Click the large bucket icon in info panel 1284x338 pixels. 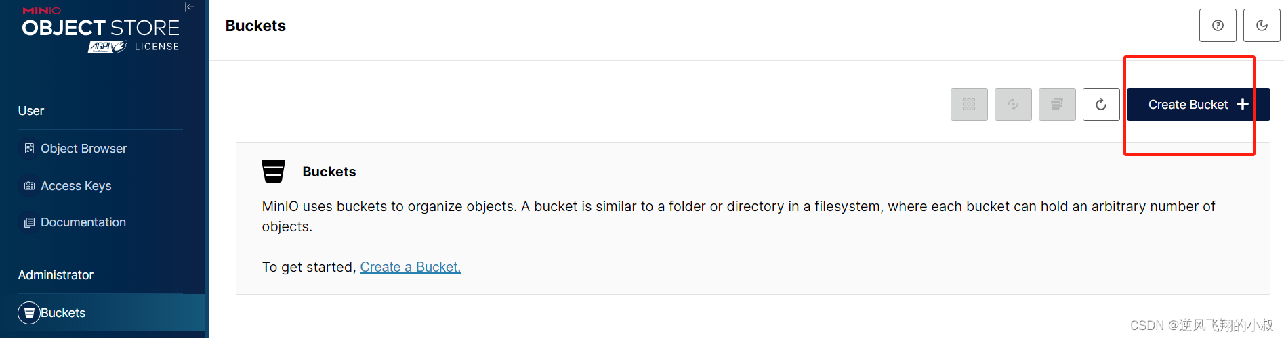[274, 171]
